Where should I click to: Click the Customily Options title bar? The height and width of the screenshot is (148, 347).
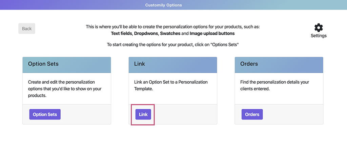pyautogui.click(x=163, y=5)
